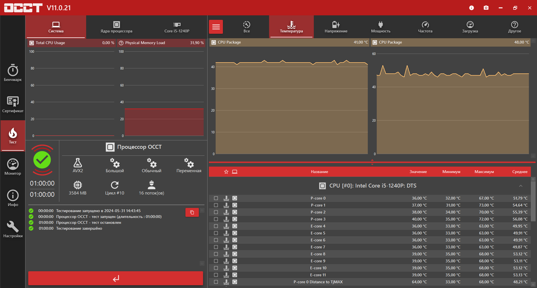Sort table by Максимум column header

pyautogui.click(x=484, y=172)
